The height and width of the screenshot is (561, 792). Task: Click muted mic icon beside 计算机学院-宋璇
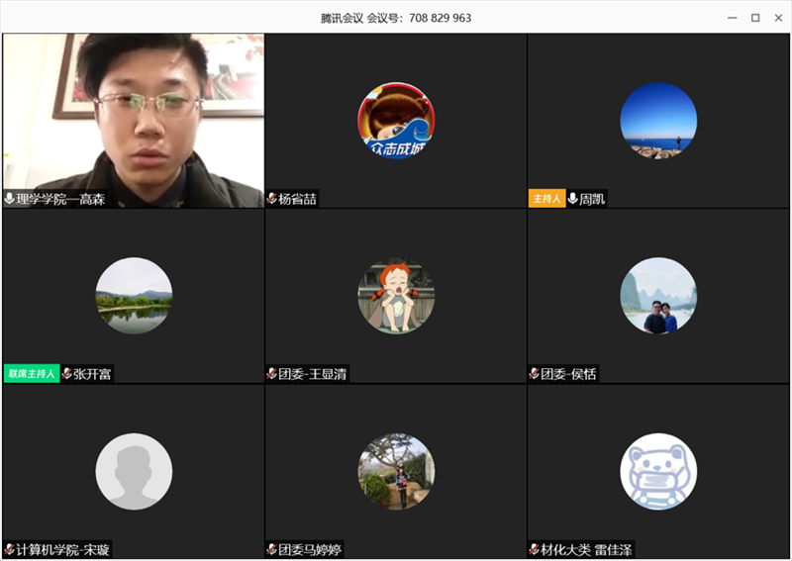(x=9, y=549)
